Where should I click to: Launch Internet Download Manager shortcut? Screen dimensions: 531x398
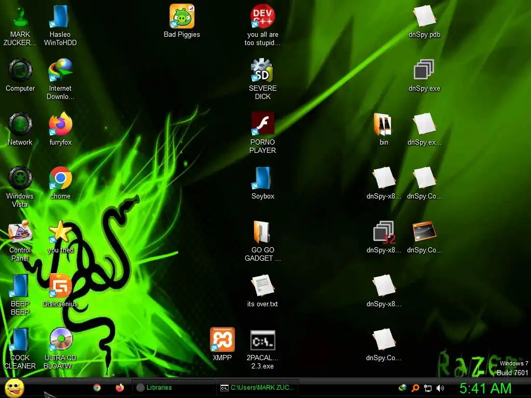click(x=60, y=79)
